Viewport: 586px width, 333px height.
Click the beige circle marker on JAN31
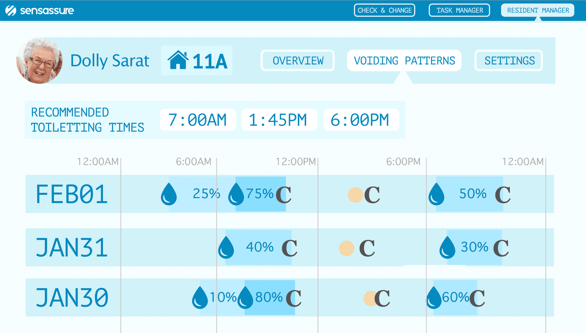347,248
